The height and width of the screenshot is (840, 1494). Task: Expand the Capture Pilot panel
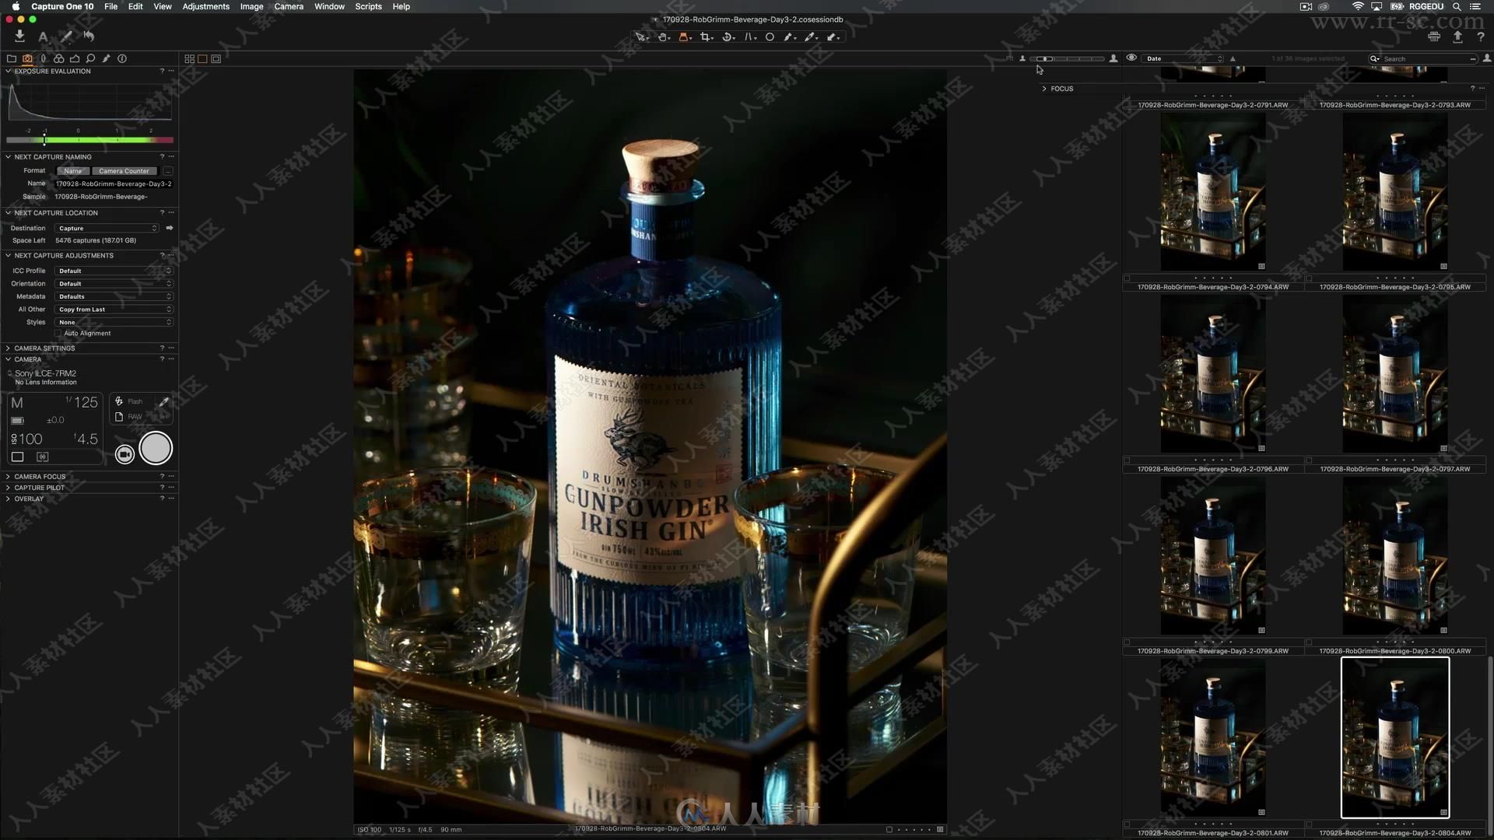coord(9,488)
